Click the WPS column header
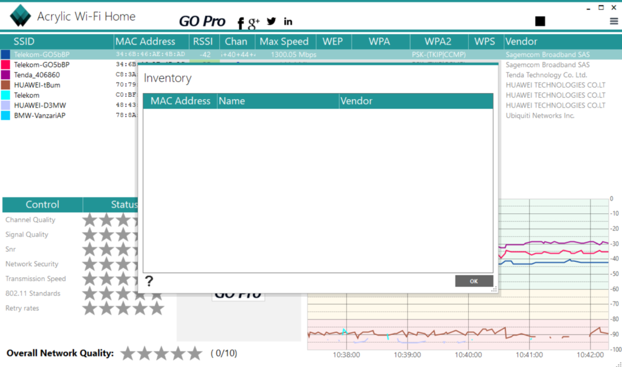 click(486, 41)
